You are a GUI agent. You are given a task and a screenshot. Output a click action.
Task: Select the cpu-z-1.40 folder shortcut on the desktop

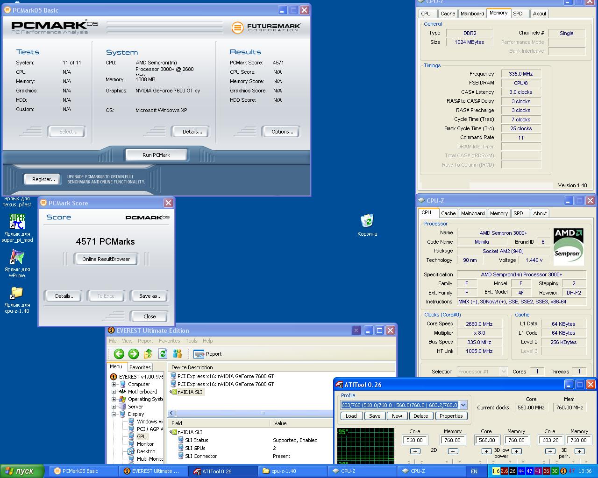(17, 299)
